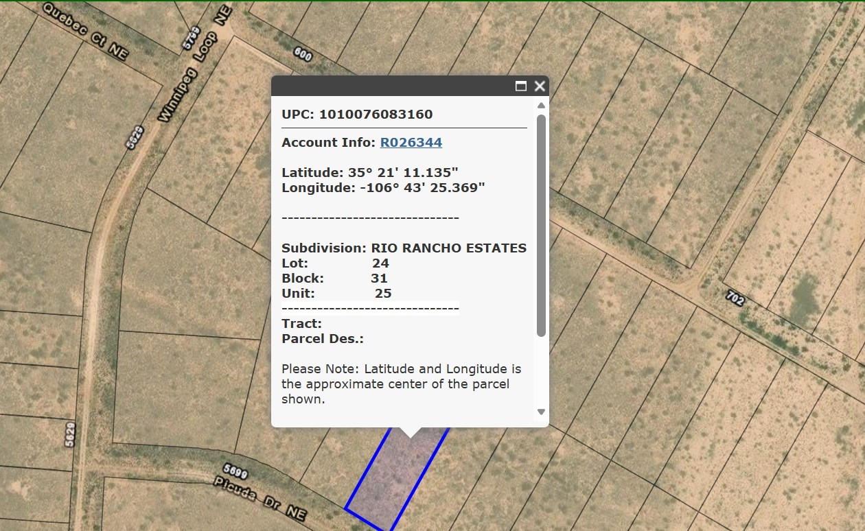Screen dimensions: 865x531
Task: Click the popup maximize icon
Action: 520,86
